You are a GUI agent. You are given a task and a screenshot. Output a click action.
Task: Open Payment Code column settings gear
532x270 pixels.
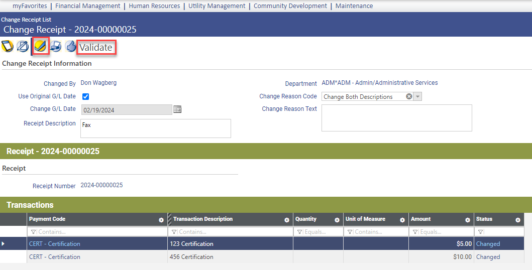coord(161,220)
